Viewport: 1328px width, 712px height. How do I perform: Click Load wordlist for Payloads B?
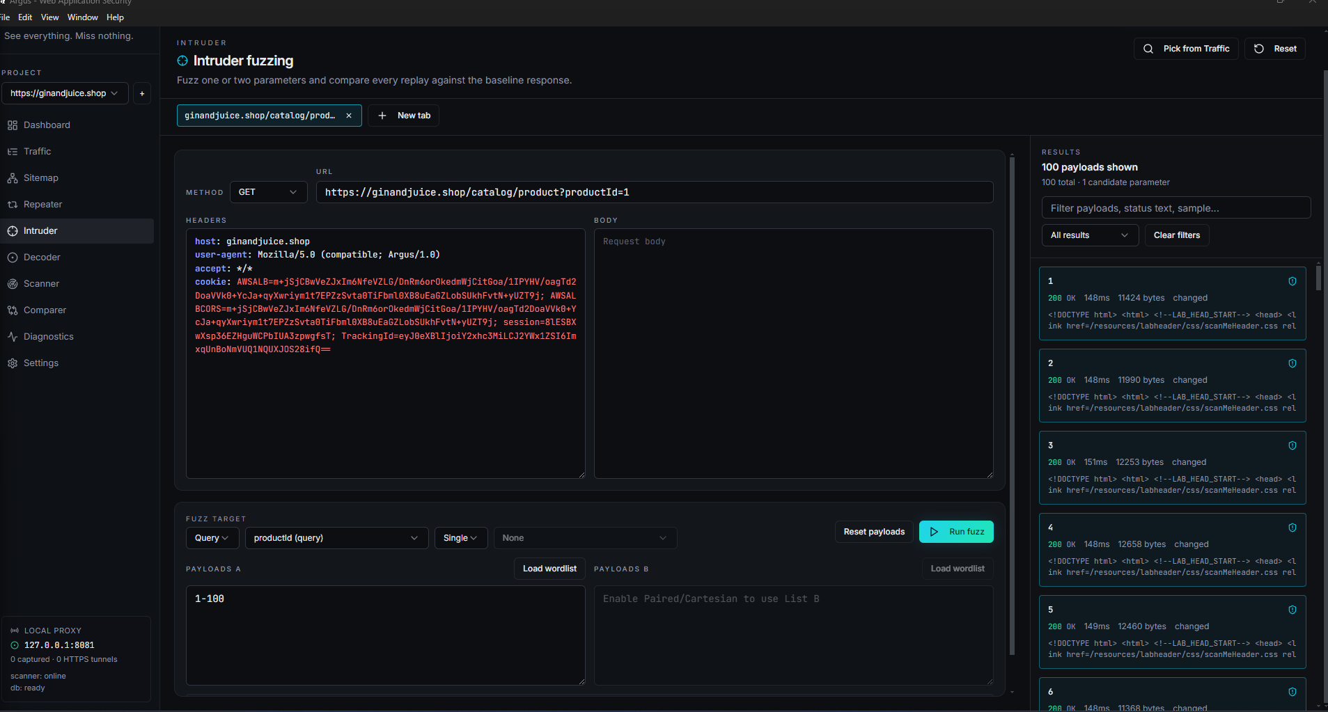[958, 569]
